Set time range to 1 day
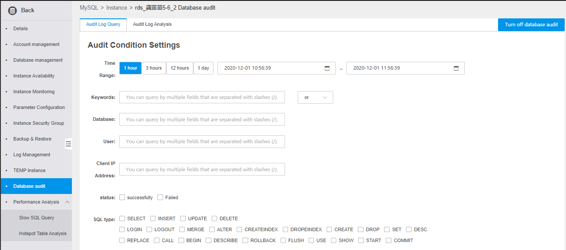The width and height of the screenshot is (566, 250). click(x=203, y=68)
